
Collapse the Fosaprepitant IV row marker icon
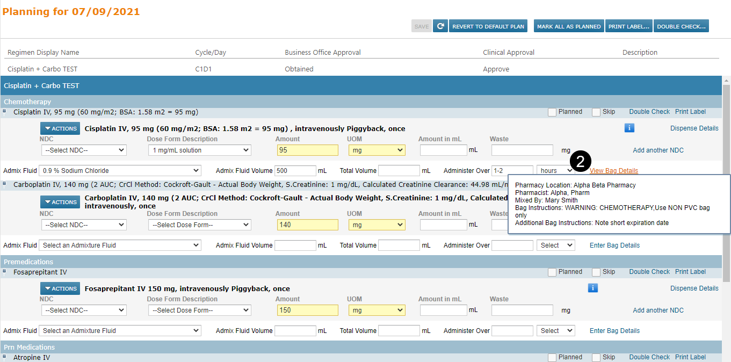coord(4,272)
